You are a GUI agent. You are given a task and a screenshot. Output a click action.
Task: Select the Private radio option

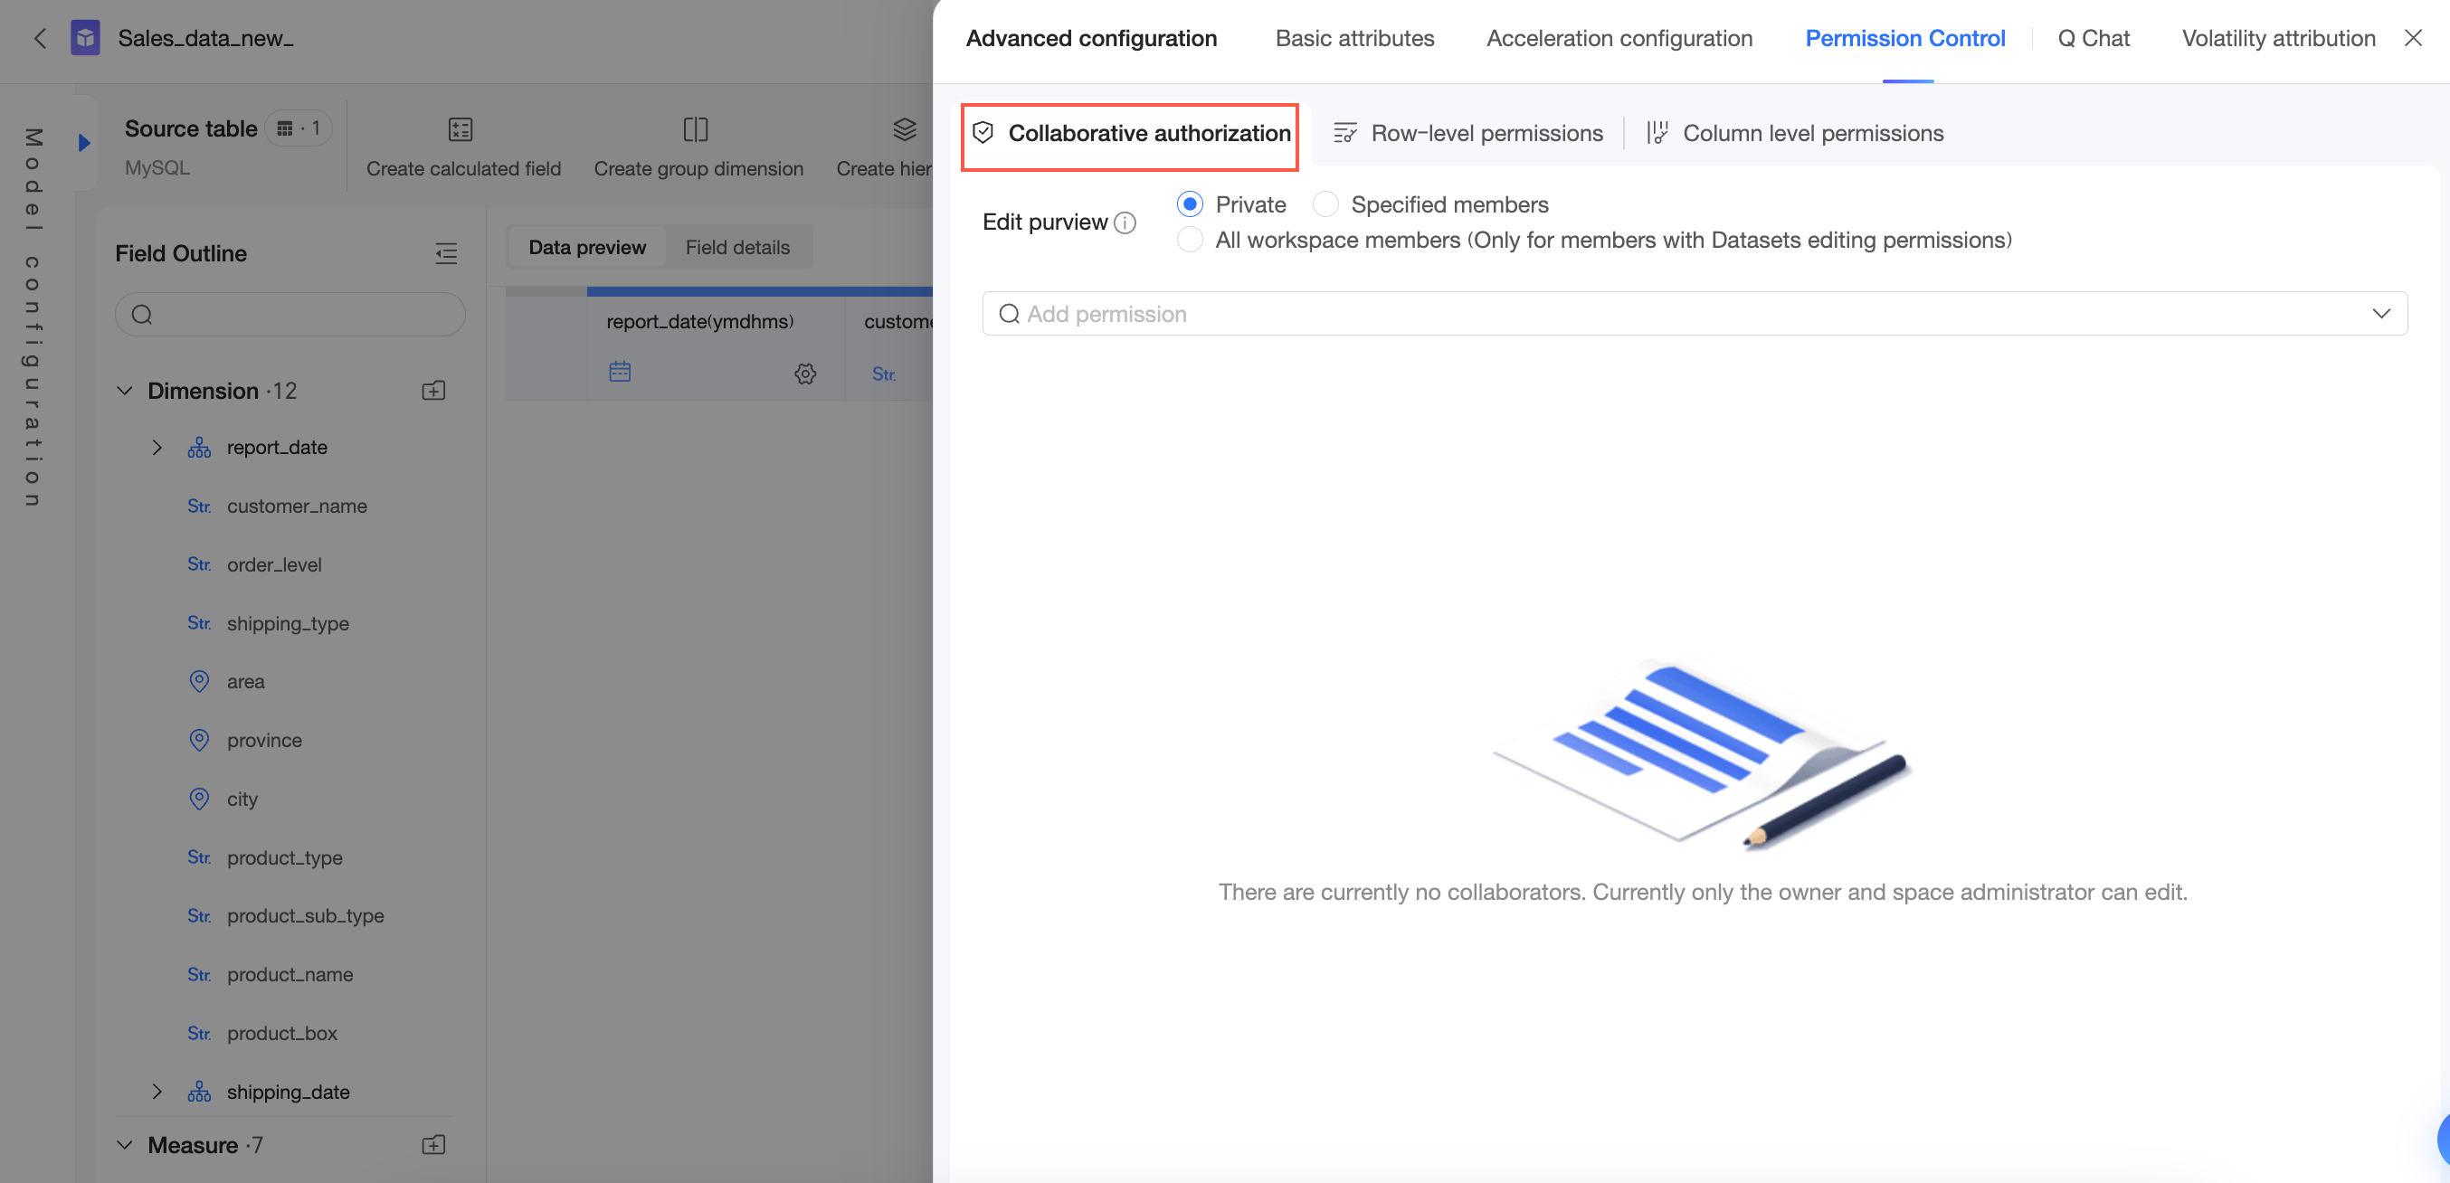[x=1190, y=204]
